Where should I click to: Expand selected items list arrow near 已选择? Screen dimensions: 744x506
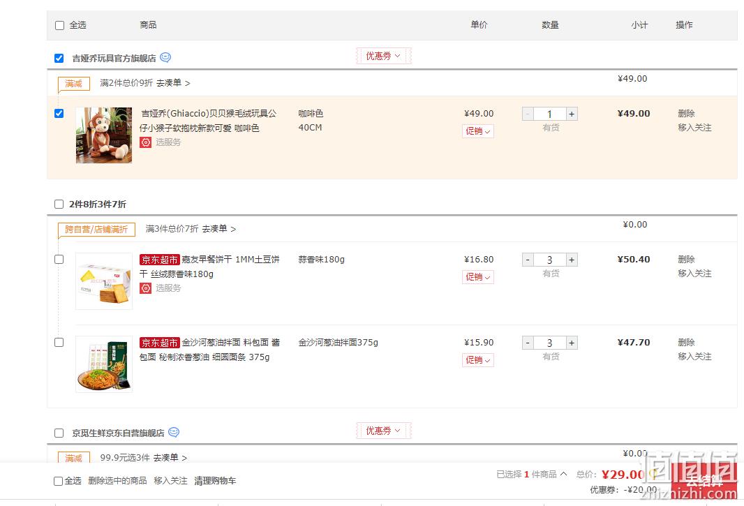[x=563, y=474]
